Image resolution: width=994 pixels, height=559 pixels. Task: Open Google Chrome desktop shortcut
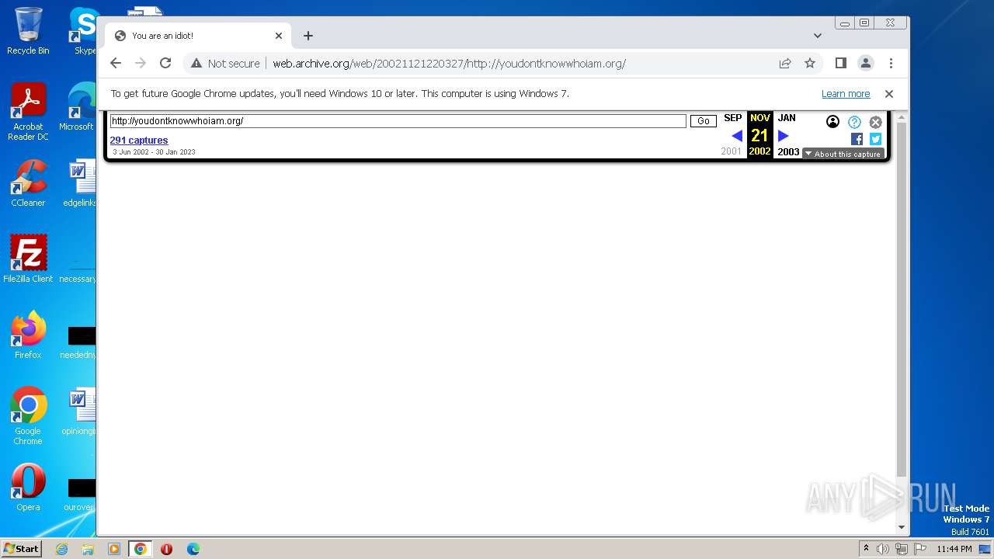[28, 416]
